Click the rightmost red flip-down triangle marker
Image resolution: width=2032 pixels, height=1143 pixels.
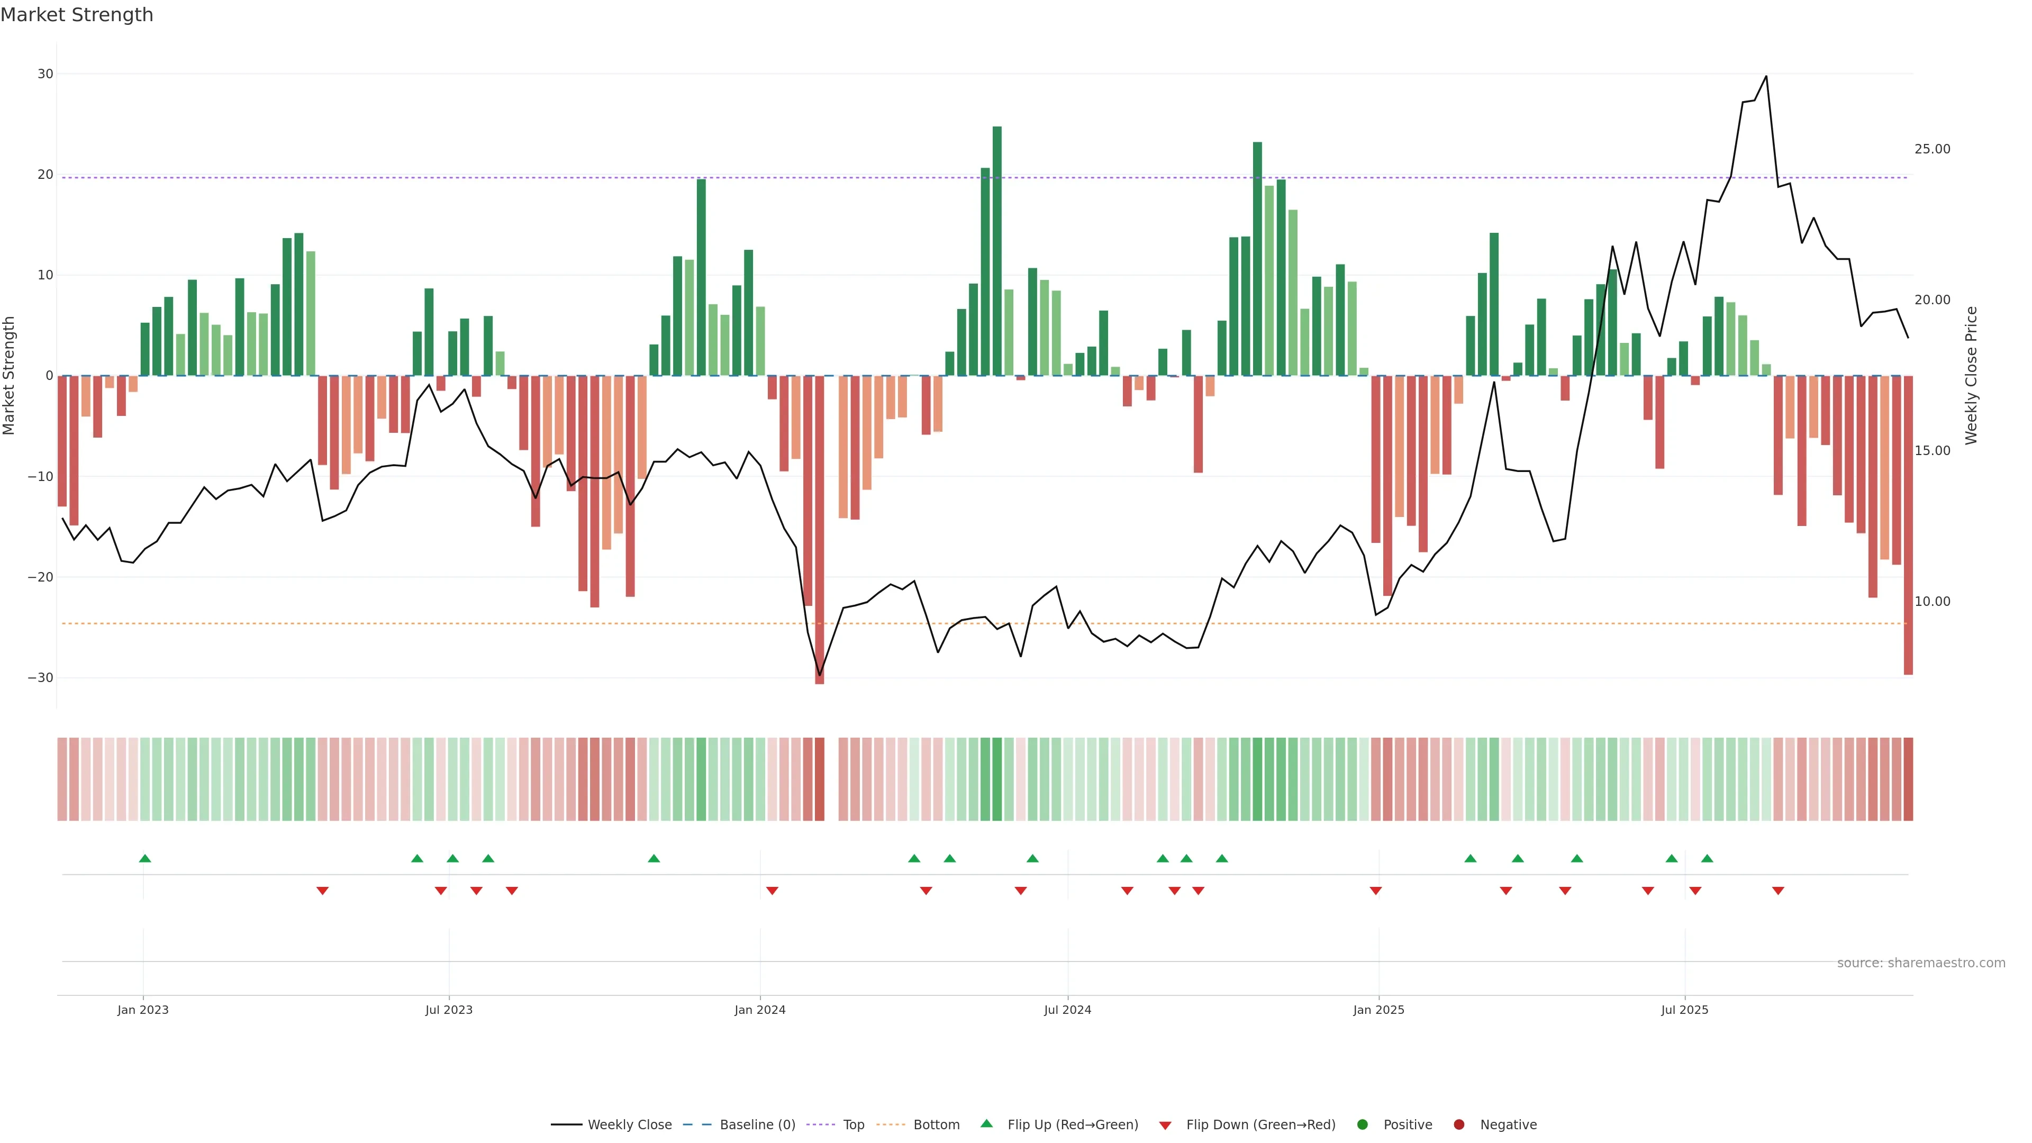(x=1778, y=891)
